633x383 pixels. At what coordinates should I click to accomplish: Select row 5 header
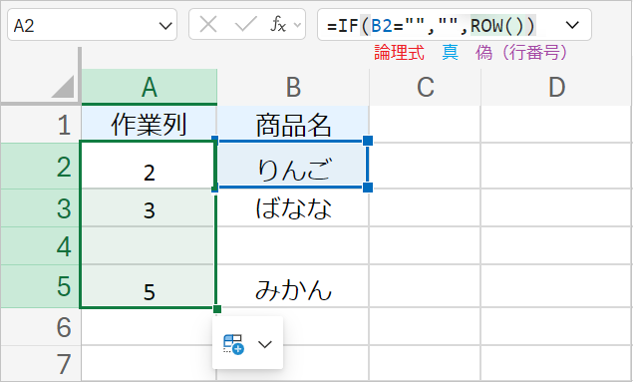[40, 286]
